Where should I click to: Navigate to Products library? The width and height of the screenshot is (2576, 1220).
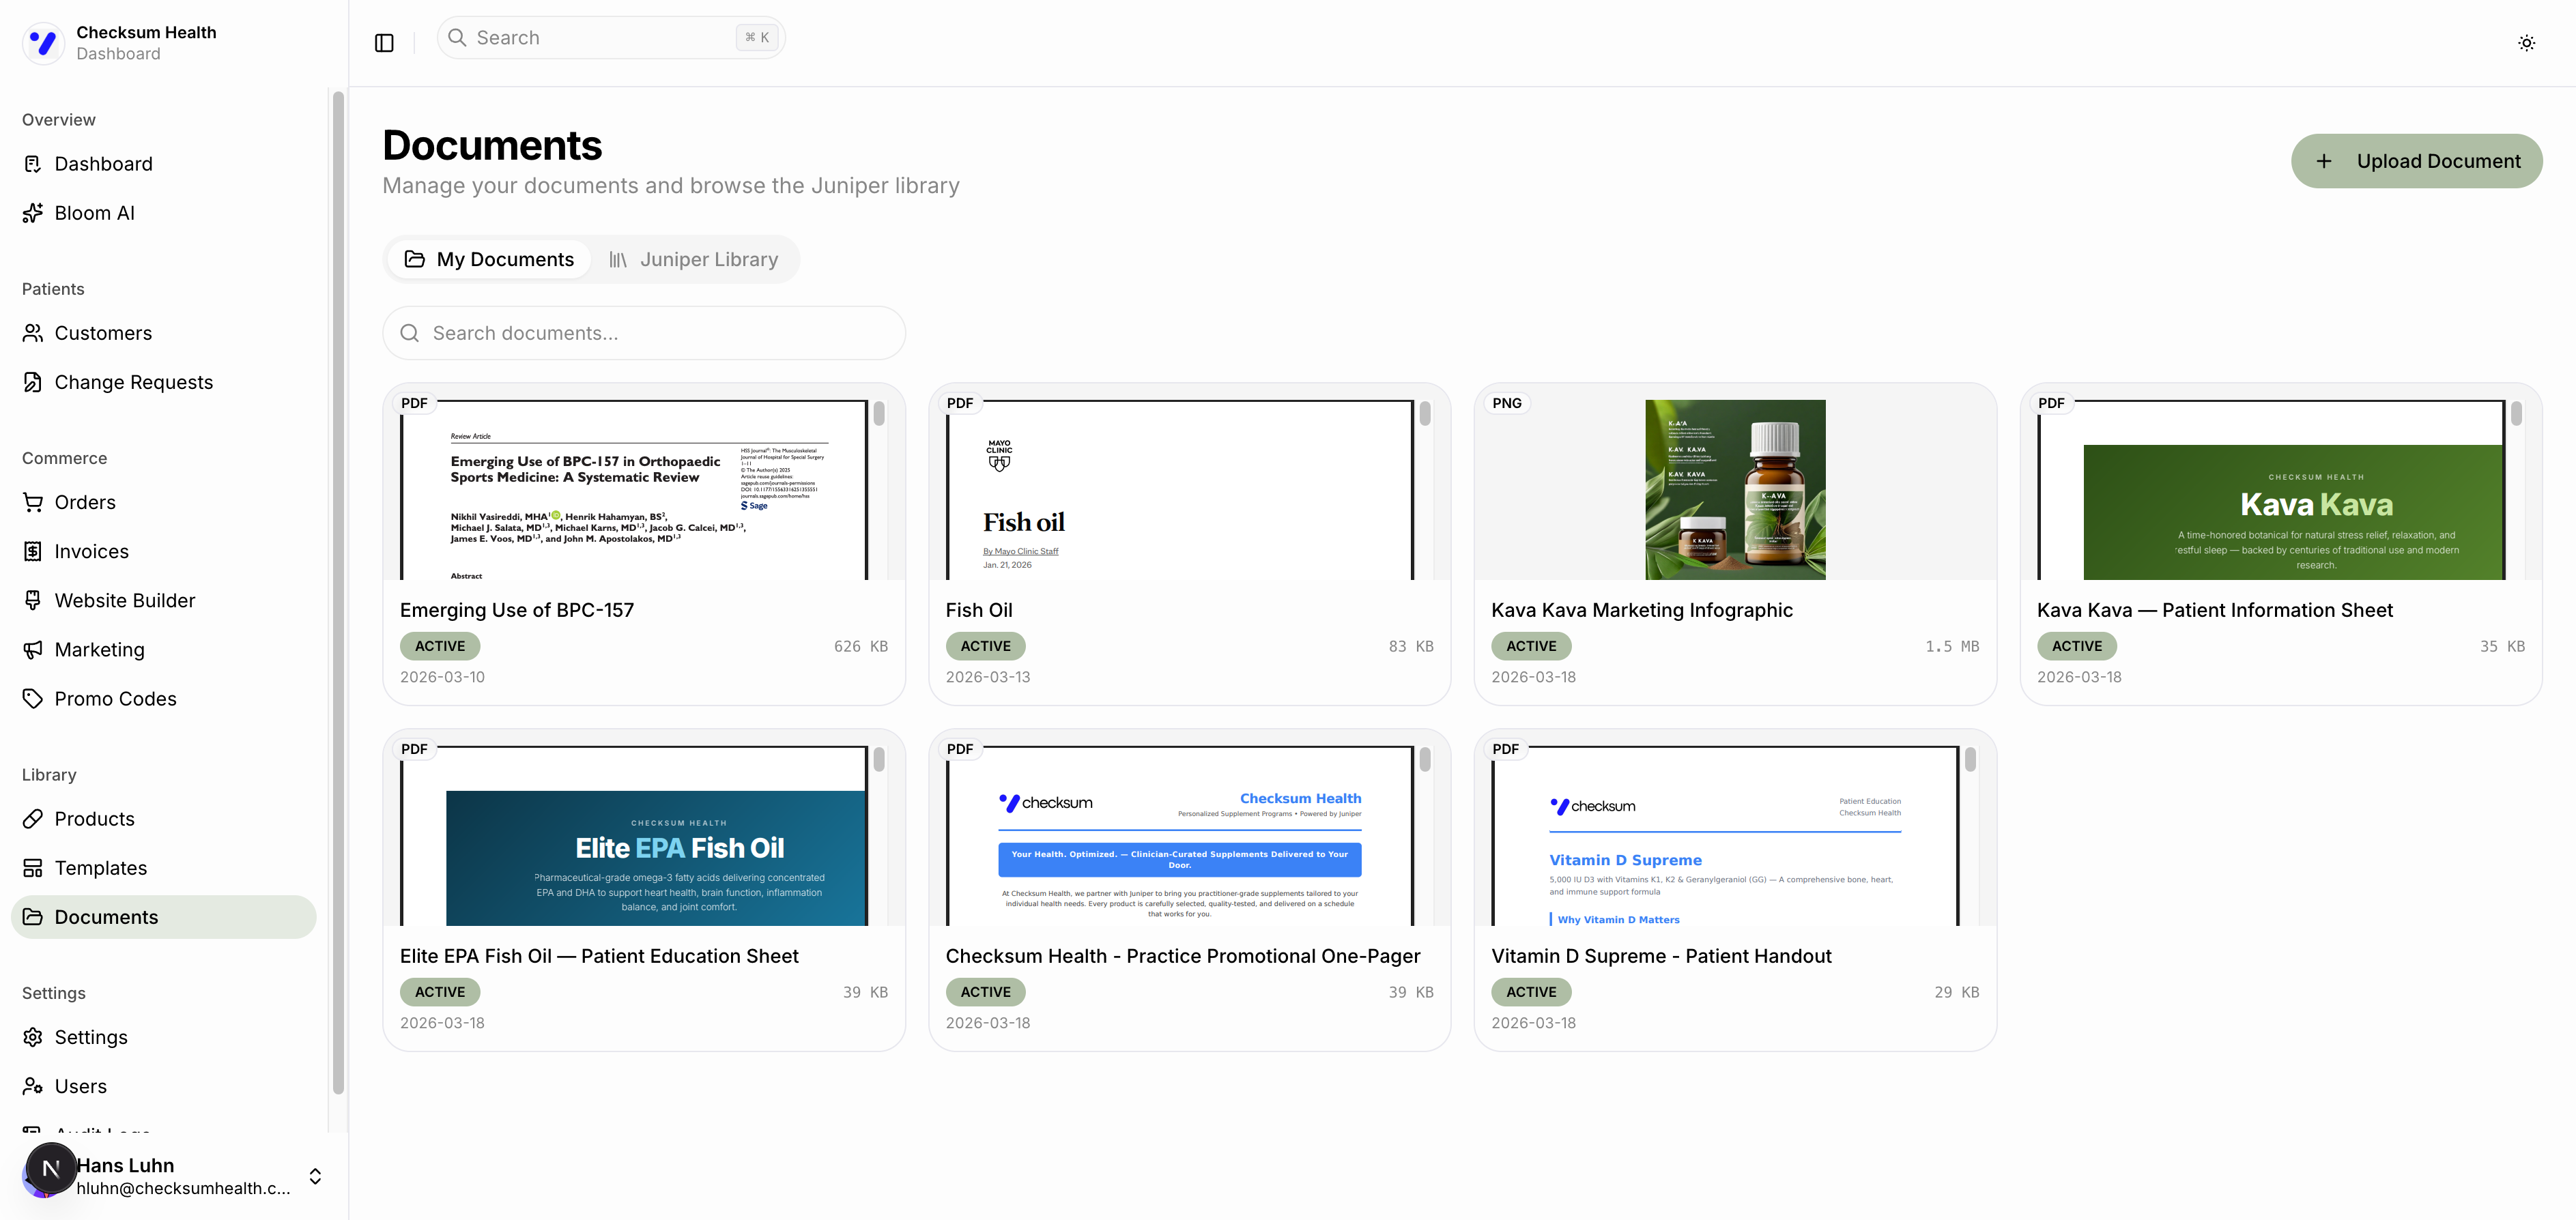(x=163, y=819)
